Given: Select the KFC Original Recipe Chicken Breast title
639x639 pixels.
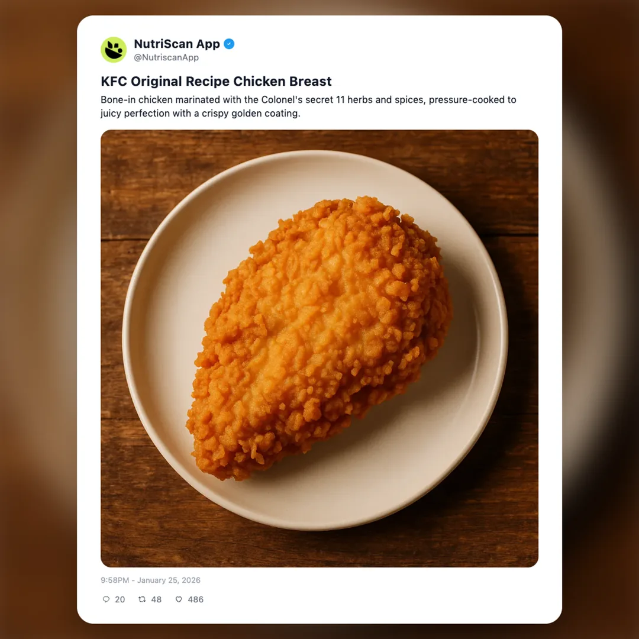Looking at the screenshot, I should (216, 81).
